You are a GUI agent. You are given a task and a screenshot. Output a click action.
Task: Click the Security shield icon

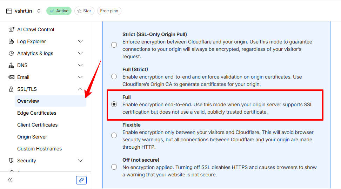11,161
